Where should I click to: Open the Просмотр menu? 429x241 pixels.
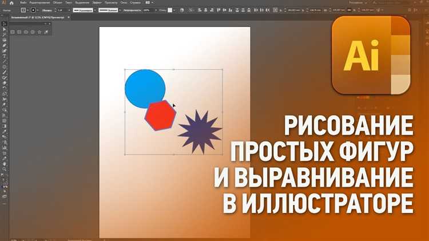coord(111,2)
